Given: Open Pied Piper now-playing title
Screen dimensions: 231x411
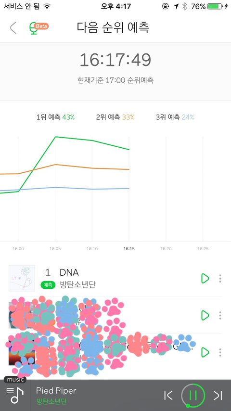Looking at the screenshot, I should click(56, 391).
